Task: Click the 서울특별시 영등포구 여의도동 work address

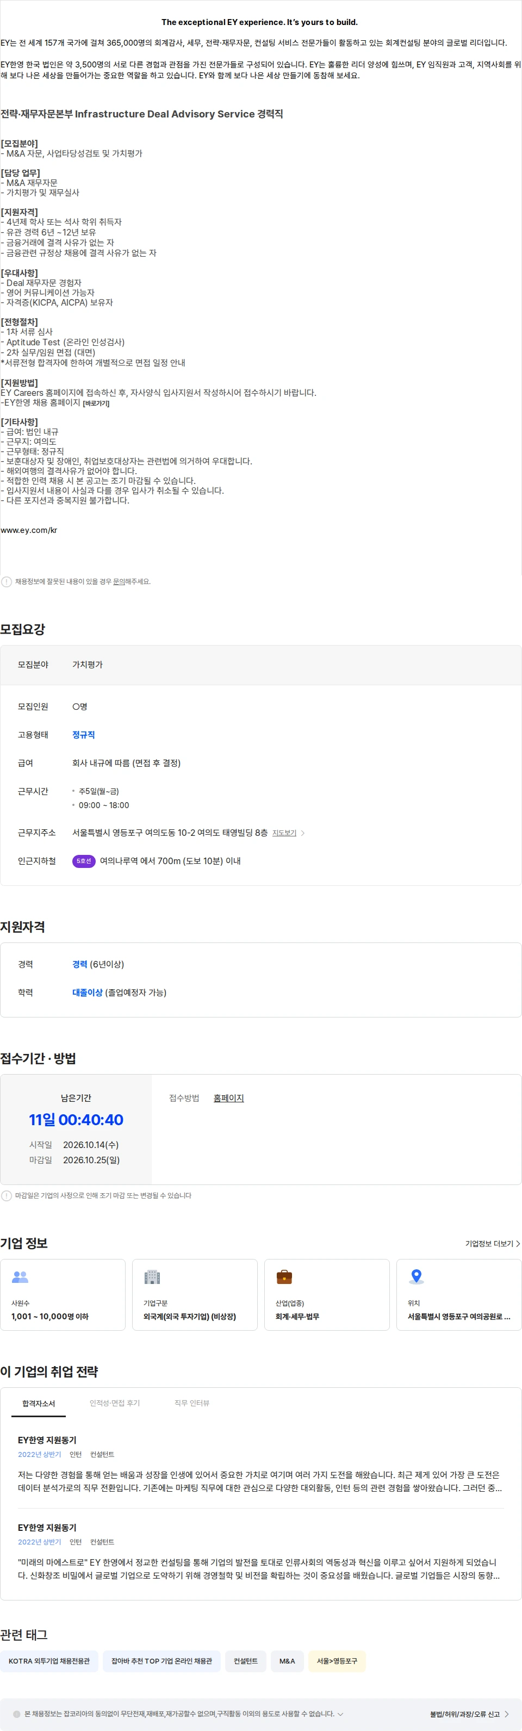Action: [170, 833]
